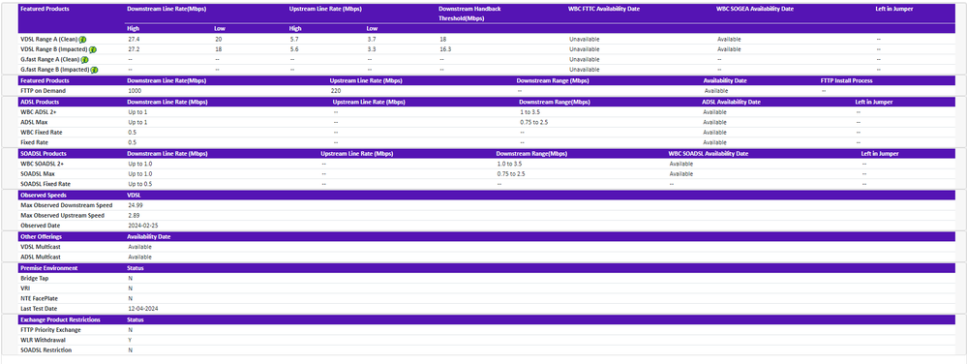The height and width of the screenshot is (364, 967).
Task: Select the 'ADSL Multicast' row label
Action: pyautogui.click(x=42, y=257)
